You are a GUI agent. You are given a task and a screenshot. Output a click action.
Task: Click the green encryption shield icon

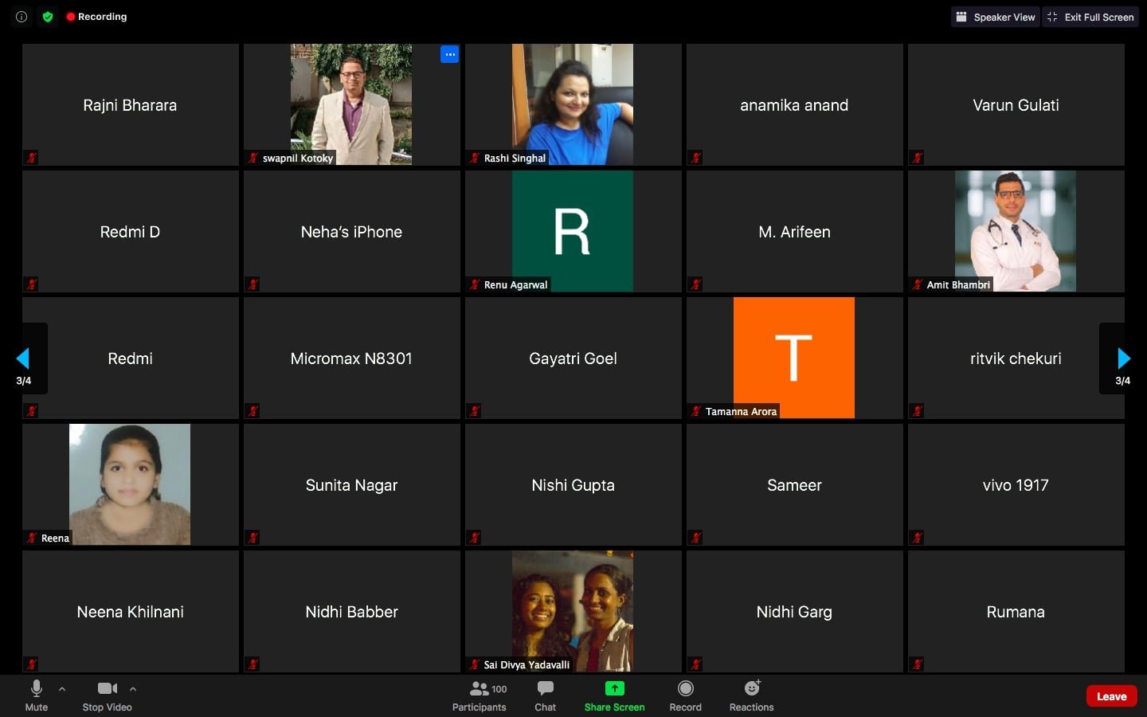(x=48, y=17)
